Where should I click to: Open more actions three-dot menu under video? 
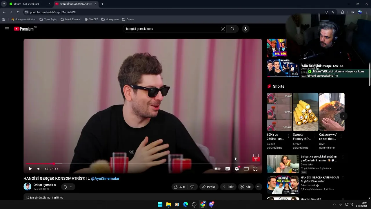tap(259, 187)
